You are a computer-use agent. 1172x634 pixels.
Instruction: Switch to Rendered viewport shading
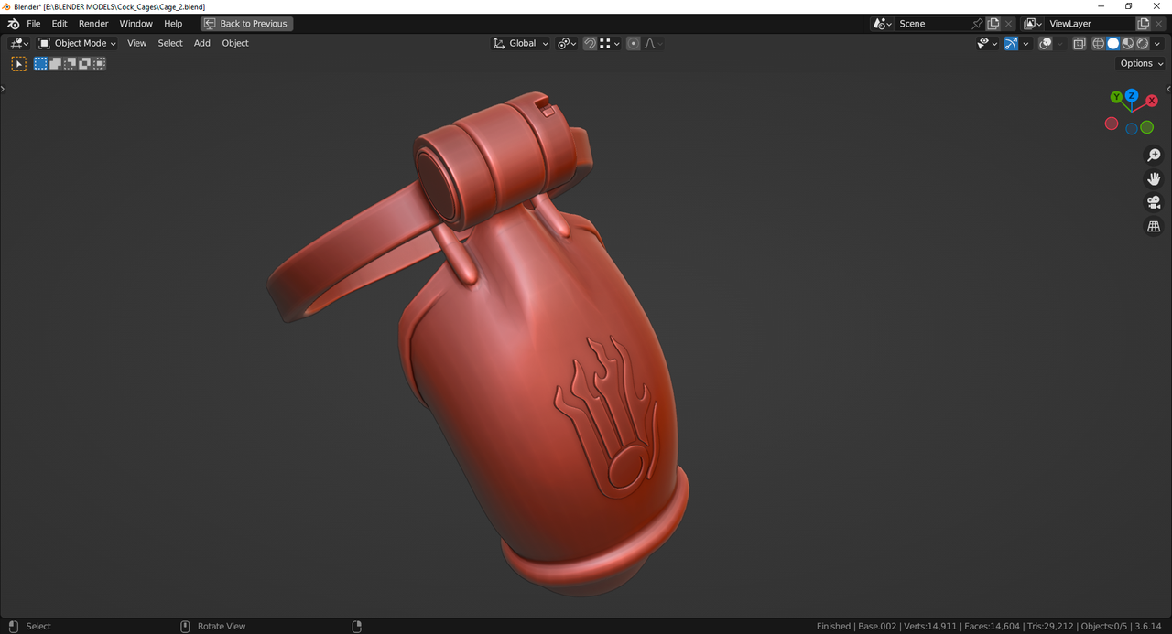tap(1143, 43)
